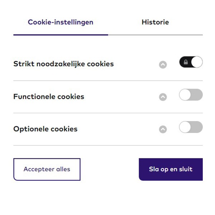This screenshot has width=215, height=215.
Task: Expand Optionele cookies details chevron
Action: click(163, 129)
